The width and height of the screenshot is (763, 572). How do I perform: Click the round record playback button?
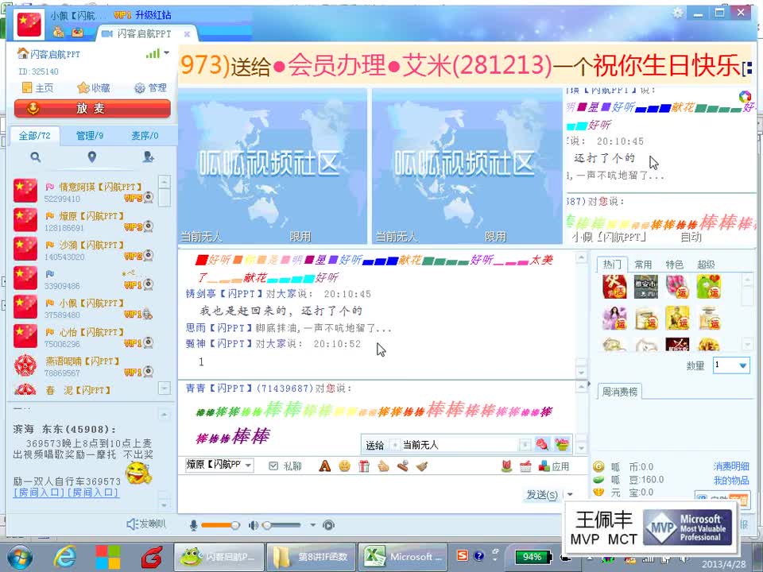click(328, 525)
